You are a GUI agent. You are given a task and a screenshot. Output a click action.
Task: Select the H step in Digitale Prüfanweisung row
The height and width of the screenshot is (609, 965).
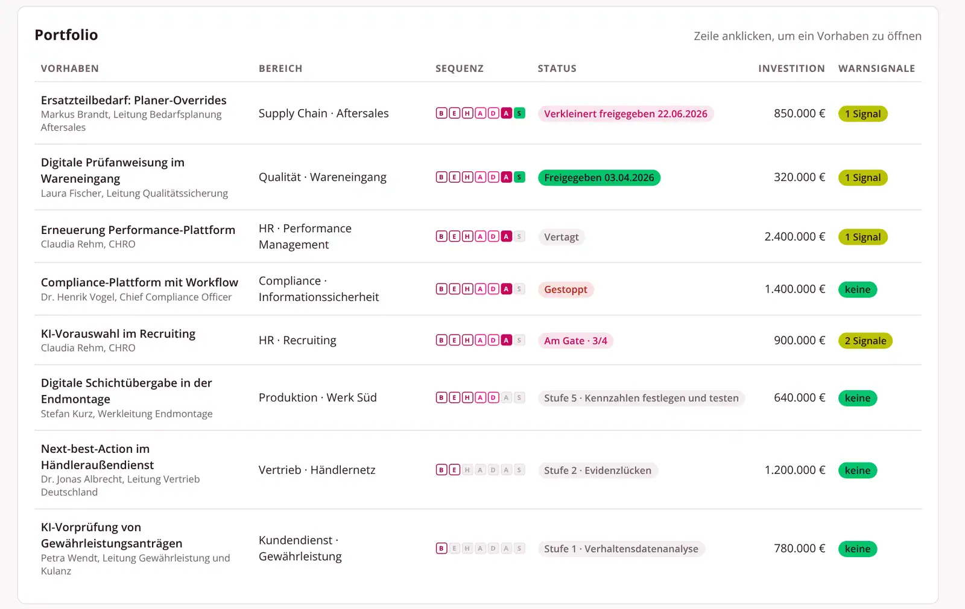[x=467, y=177]
